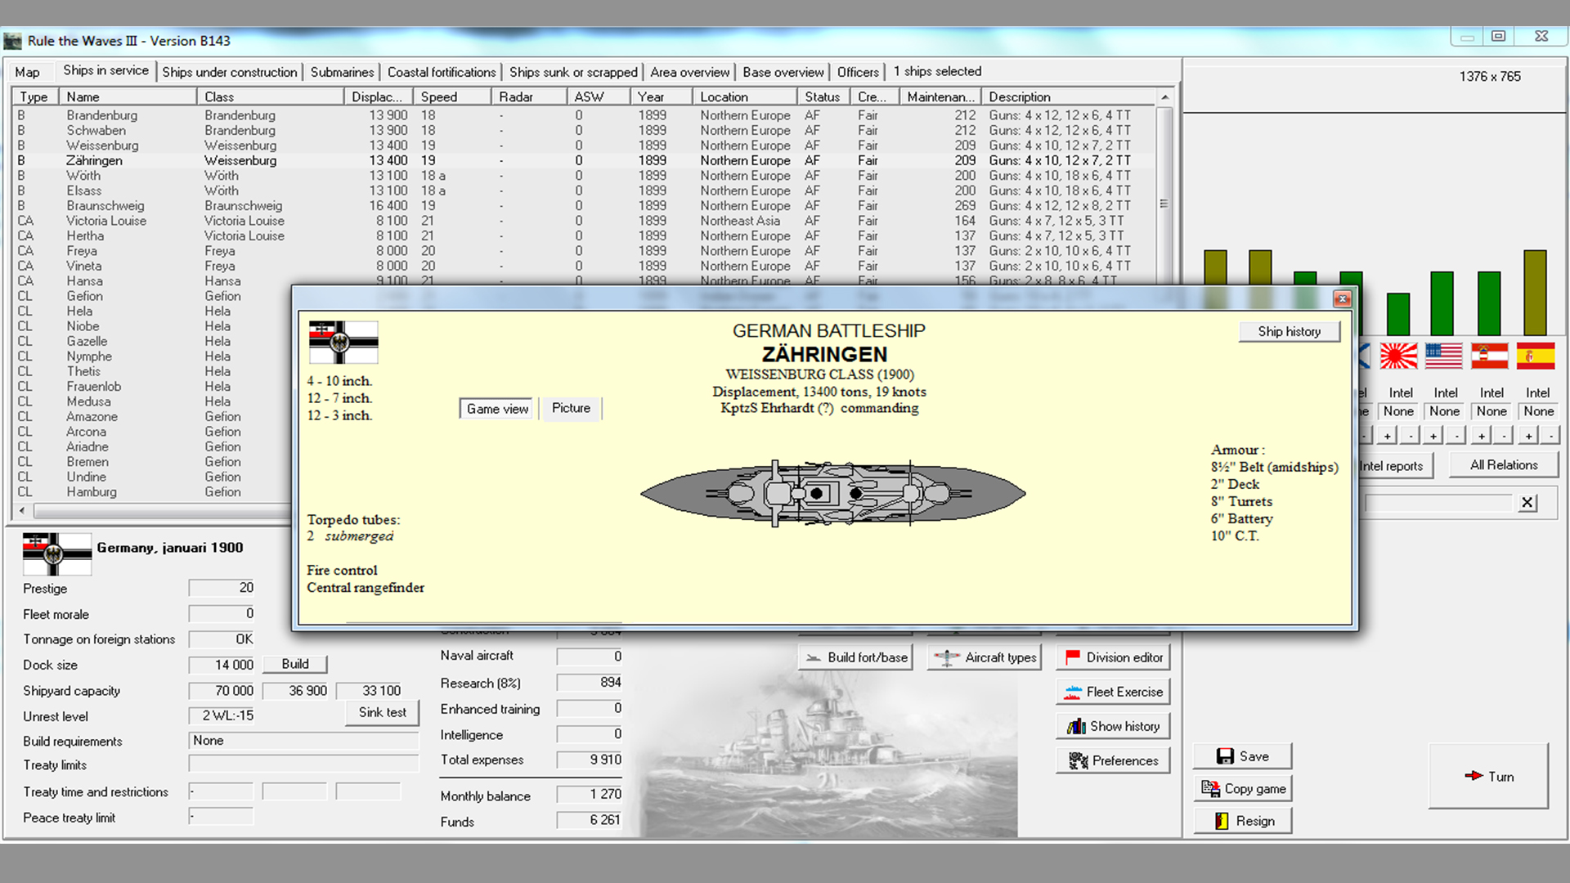Click Copy game button
Viewport: 1570px width, 883px height.
click(x=1242, y=789)
